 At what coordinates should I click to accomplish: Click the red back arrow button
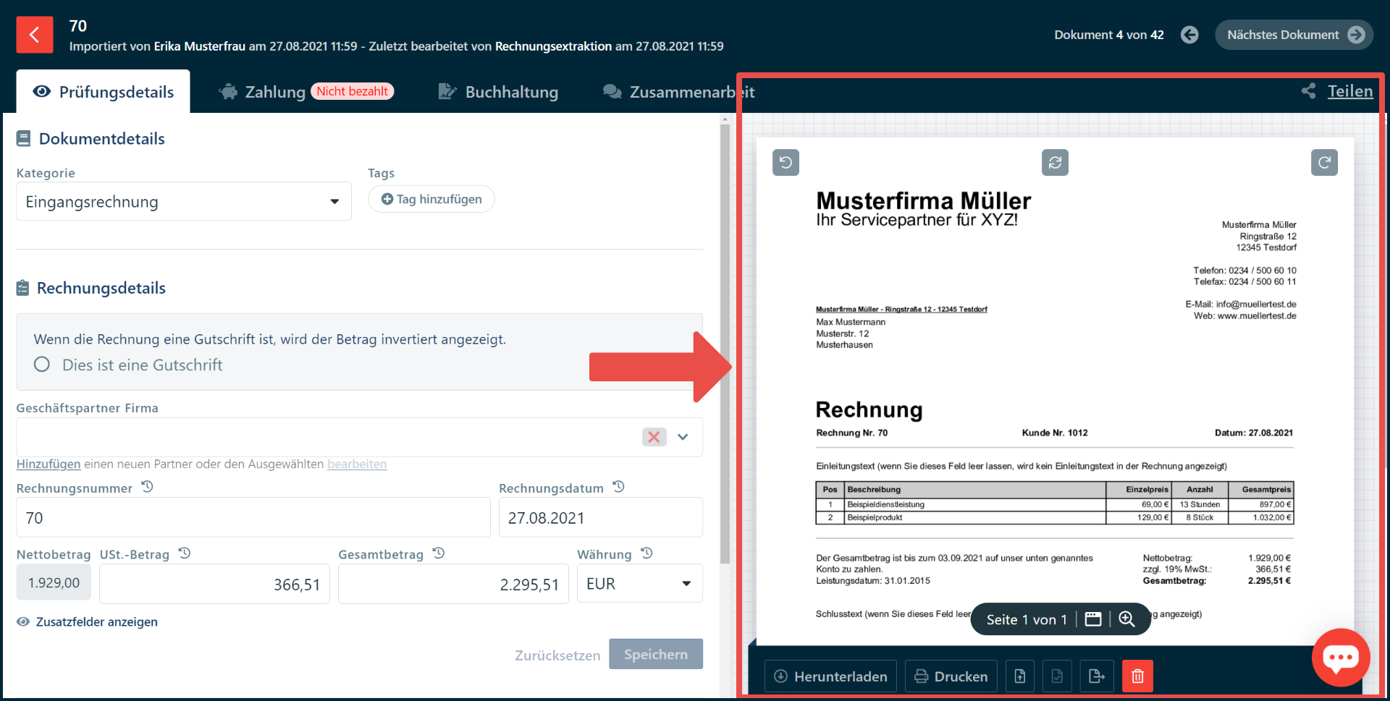coord(34,35)
